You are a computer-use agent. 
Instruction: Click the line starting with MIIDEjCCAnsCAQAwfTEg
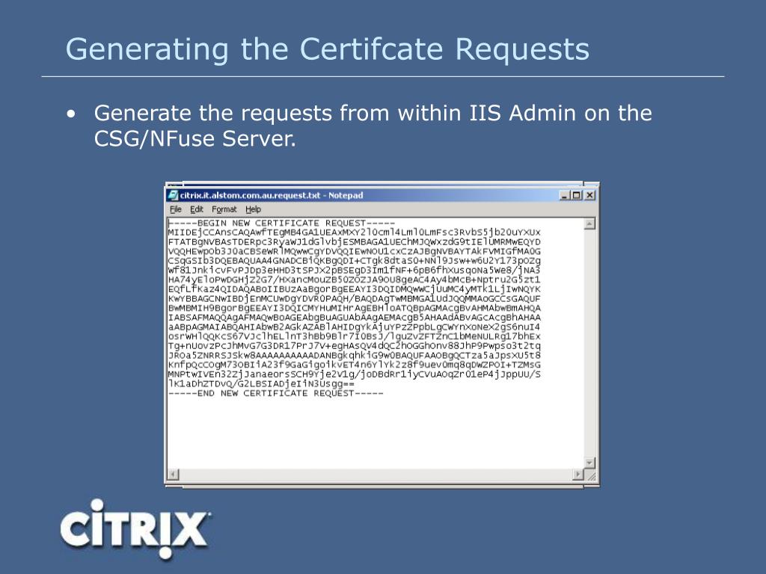(354, 232)
